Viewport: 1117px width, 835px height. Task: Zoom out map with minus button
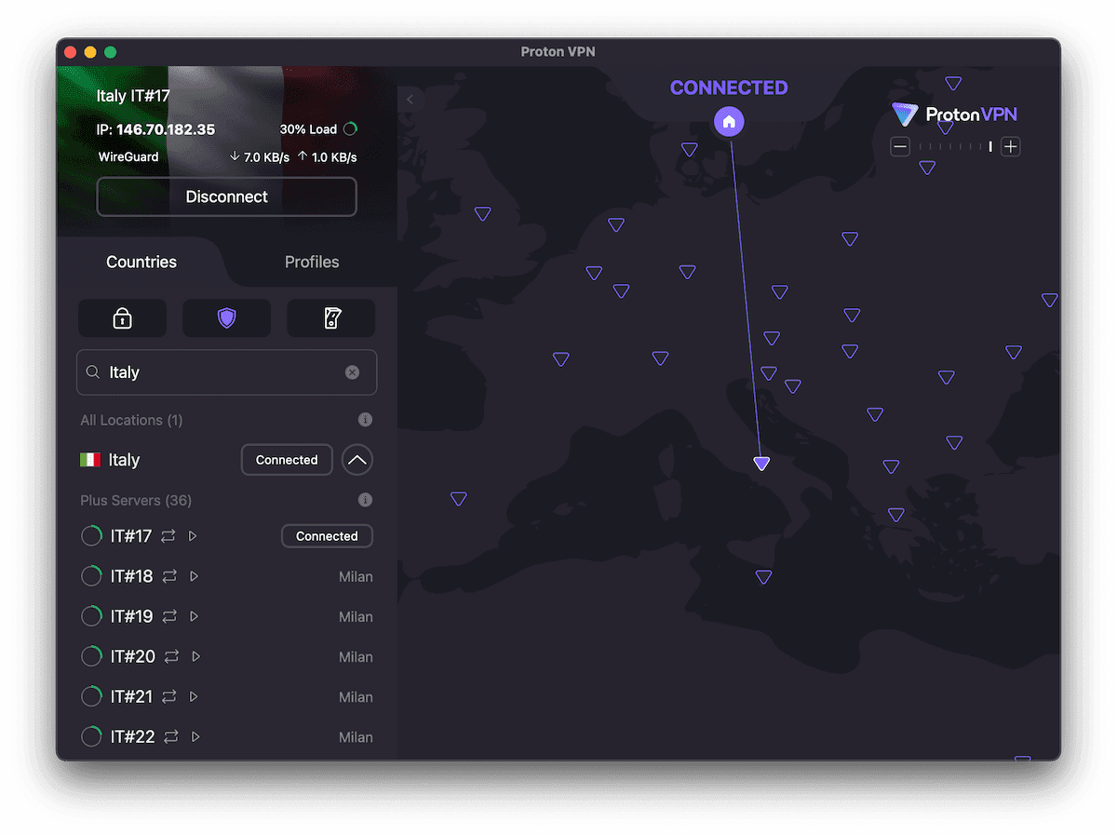pos(900,146)
